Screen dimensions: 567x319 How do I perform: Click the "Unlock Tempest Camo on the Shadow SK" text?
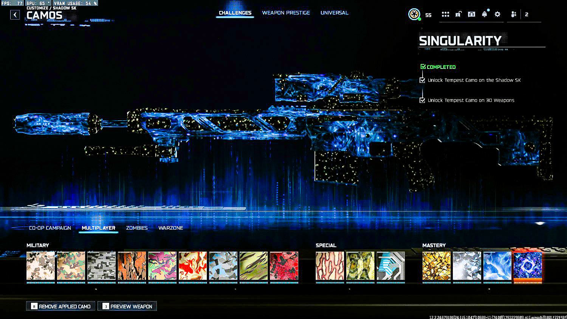pos(474,80)
